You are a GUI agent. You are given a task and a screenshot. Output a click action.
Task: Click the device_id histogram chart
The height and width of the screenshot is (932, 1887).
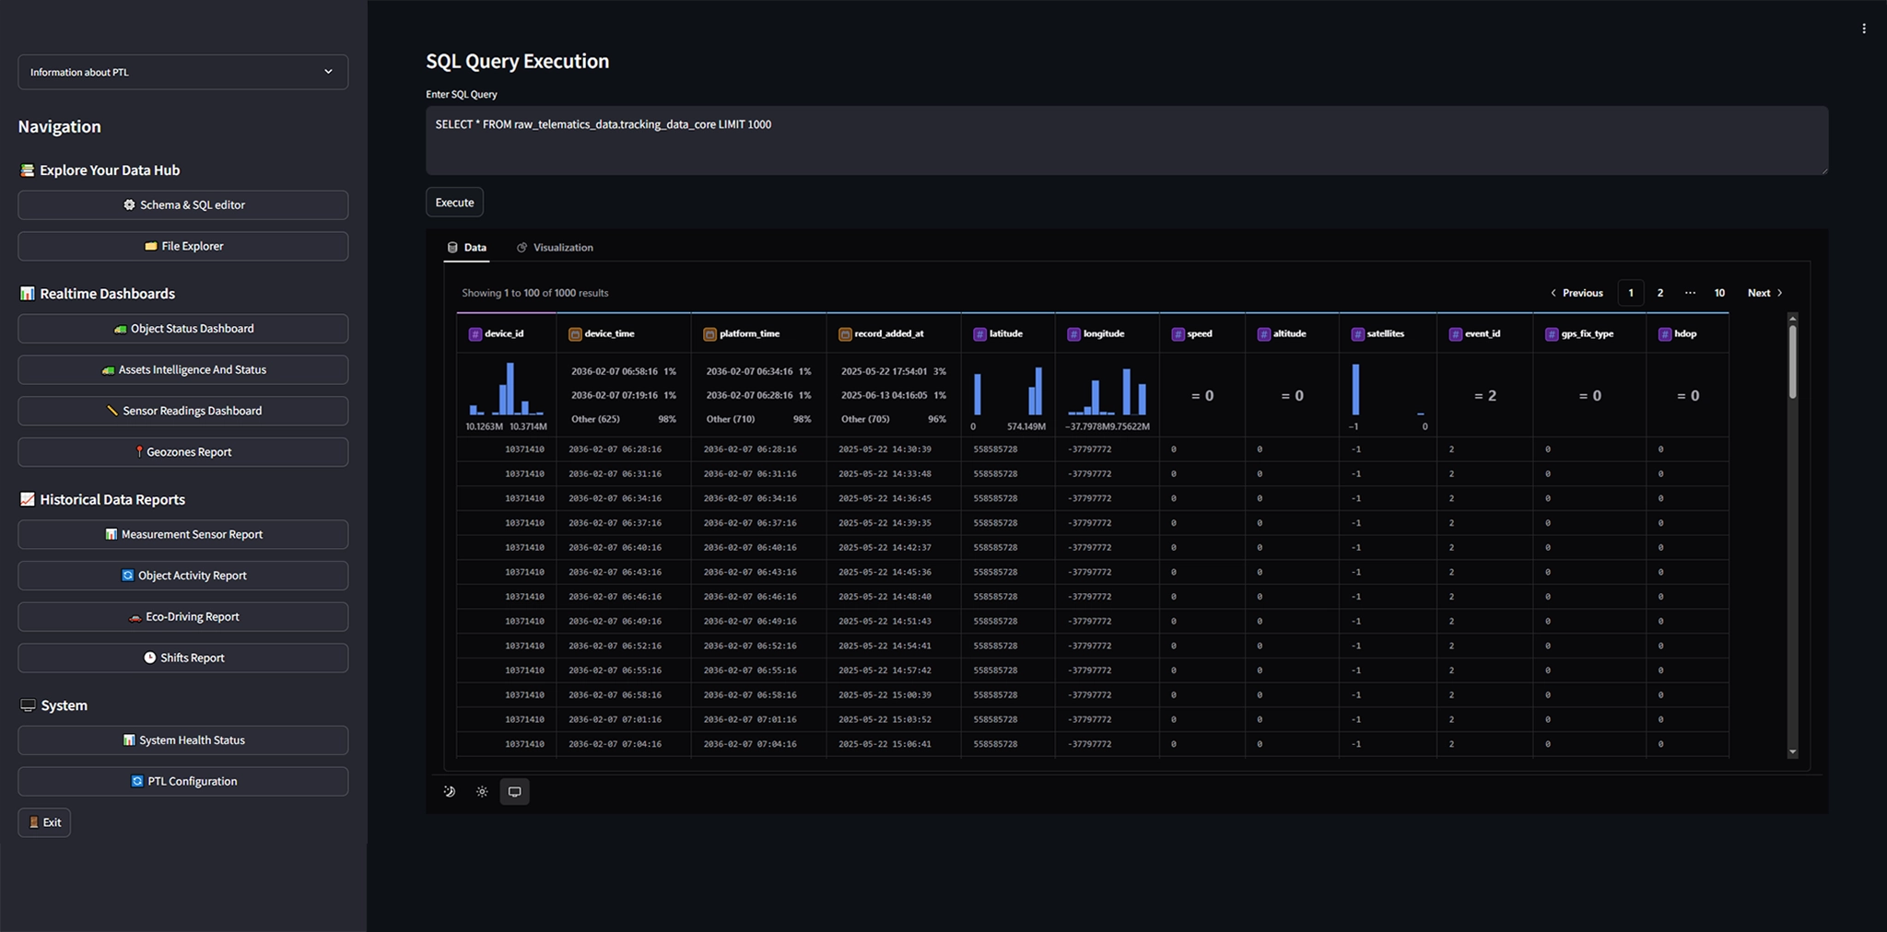click(506, 390)
